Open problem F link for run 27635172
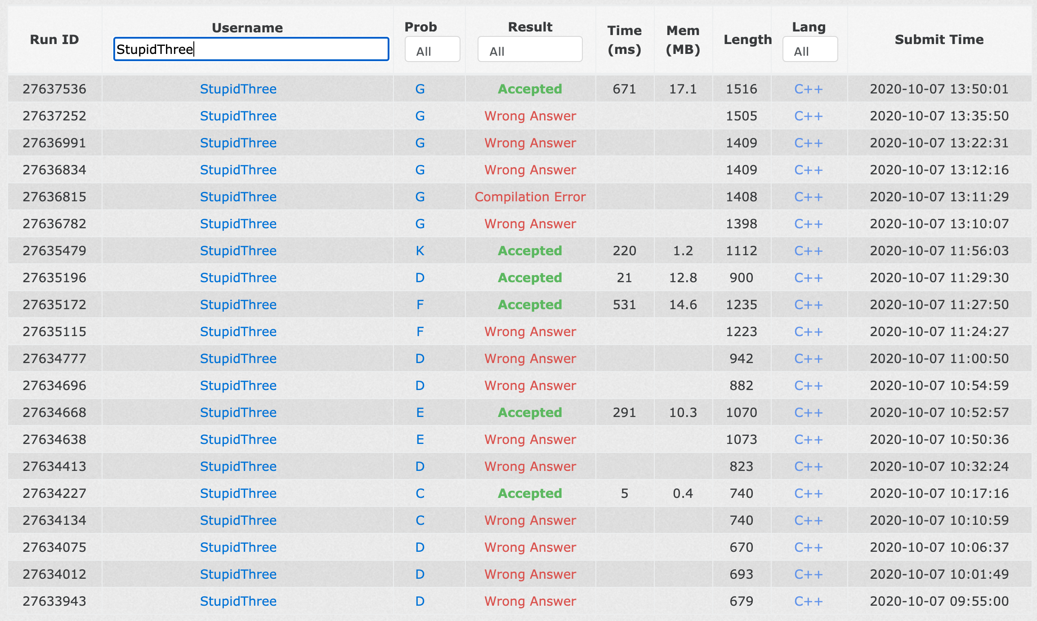The height and width of the screenshot is (621, 1037). tap(420, 305)
